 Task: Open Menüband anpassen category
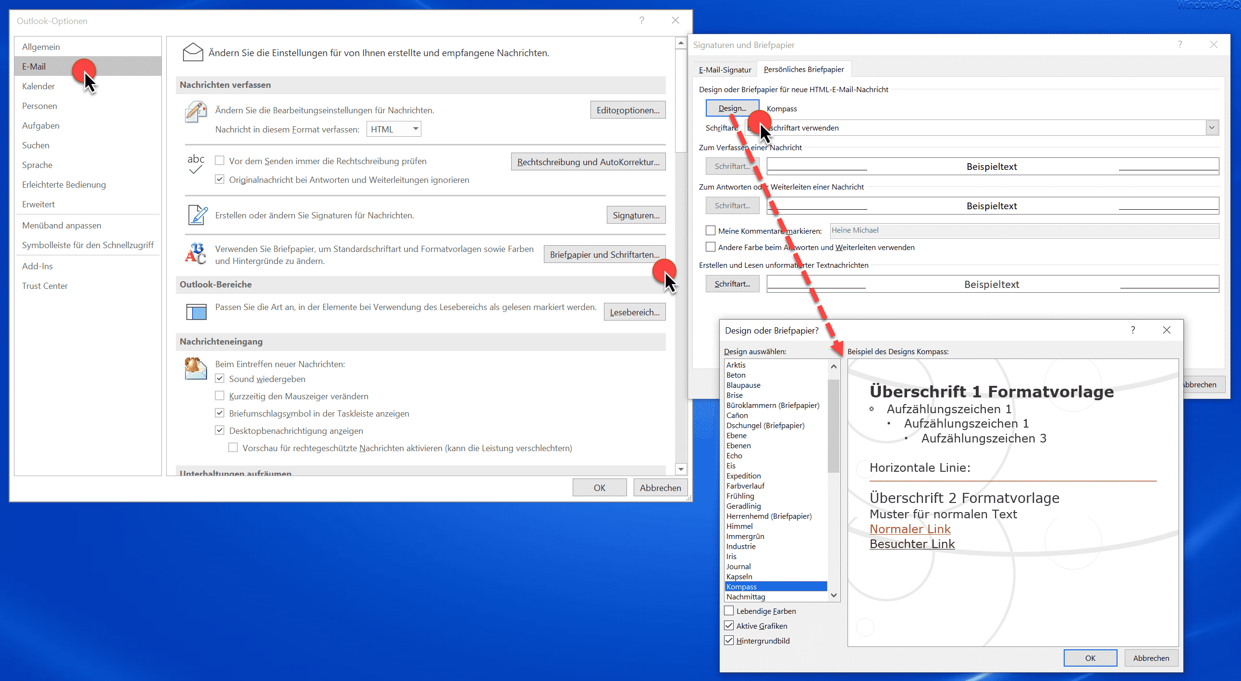[x=88, y=225]
